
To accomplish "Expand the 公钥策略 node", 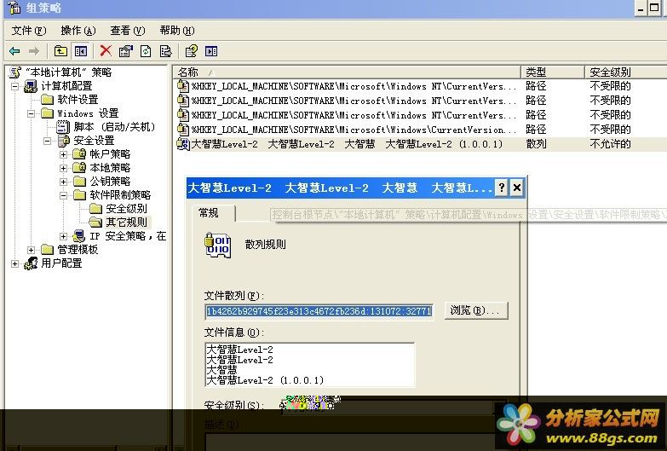I will [63, 182].
